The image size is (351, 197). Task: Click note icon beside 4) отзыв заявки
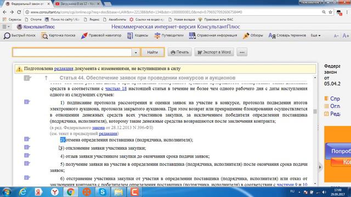tap(27, 155)
